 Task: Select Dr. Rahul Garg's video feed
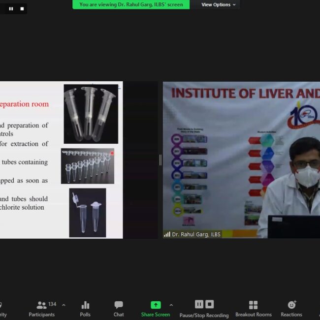click(241, 158)
